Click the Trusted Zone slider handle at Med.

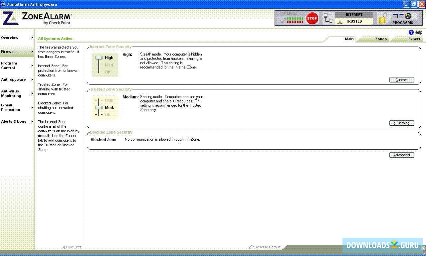(x=99, y=107)
